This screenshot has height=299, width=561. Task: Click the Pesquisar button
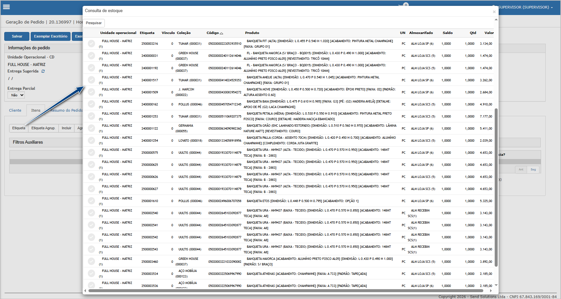click(94, 23)
